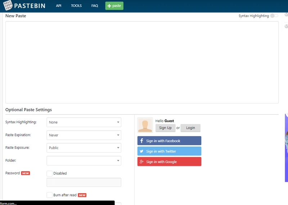Click the Twitter bird icon

[x=141, y=151]
